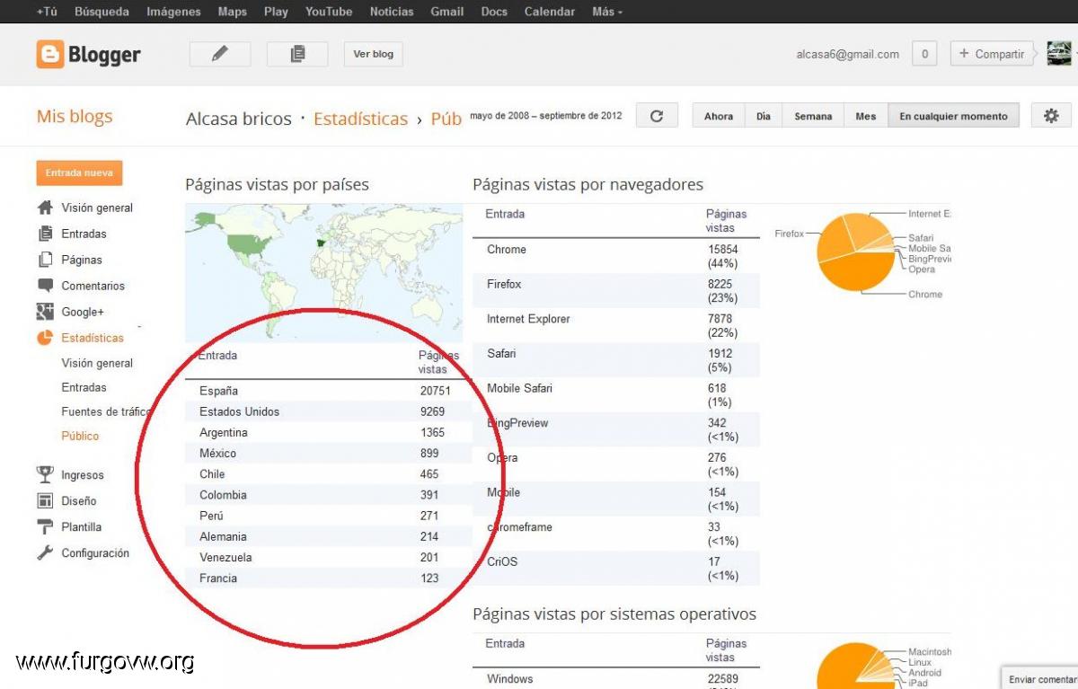
Task: Click the Blogger wordmark text
Action: pyautogui.click(x=104, y=55)
